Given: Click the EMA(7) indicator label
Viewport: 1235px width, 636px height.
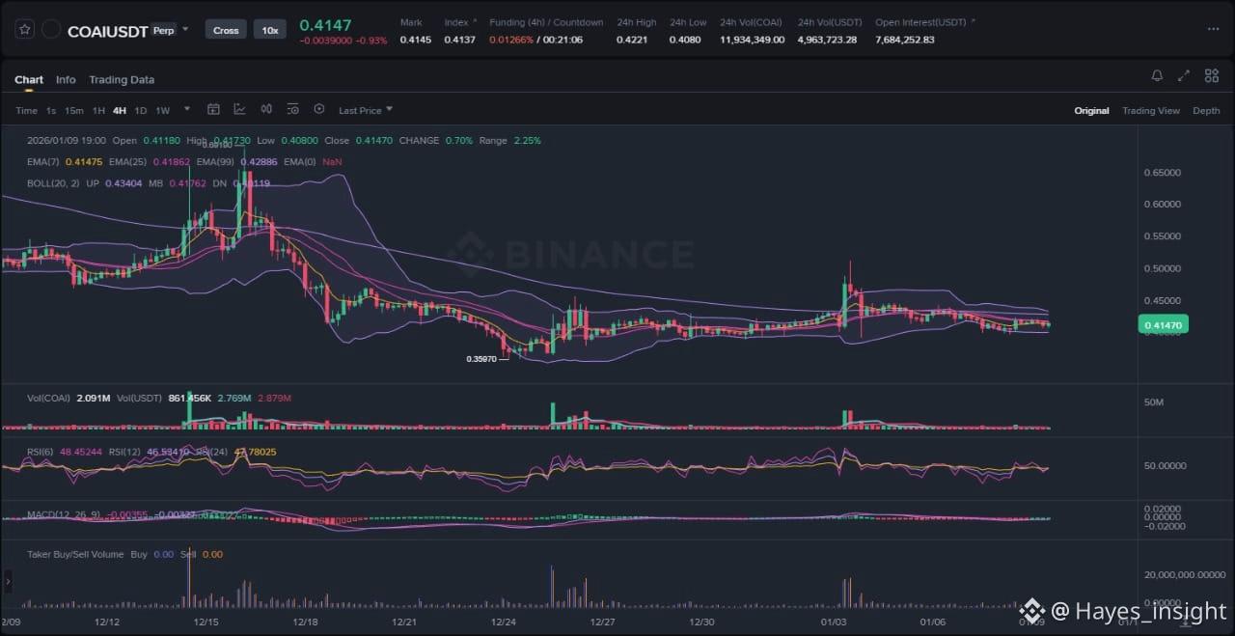Looking at the screenshot, I should (x=42, y=162).
